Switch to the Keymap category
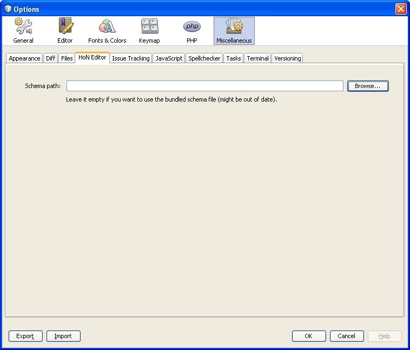Image resolution: width=410 pixels, height=350 pixels. click(149, 31)
